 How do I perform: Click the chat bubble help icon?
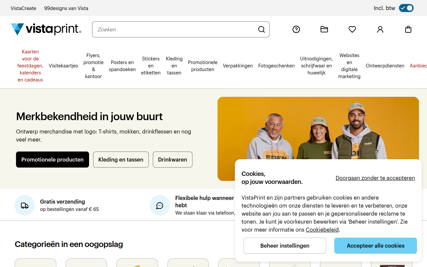(160, 205)
